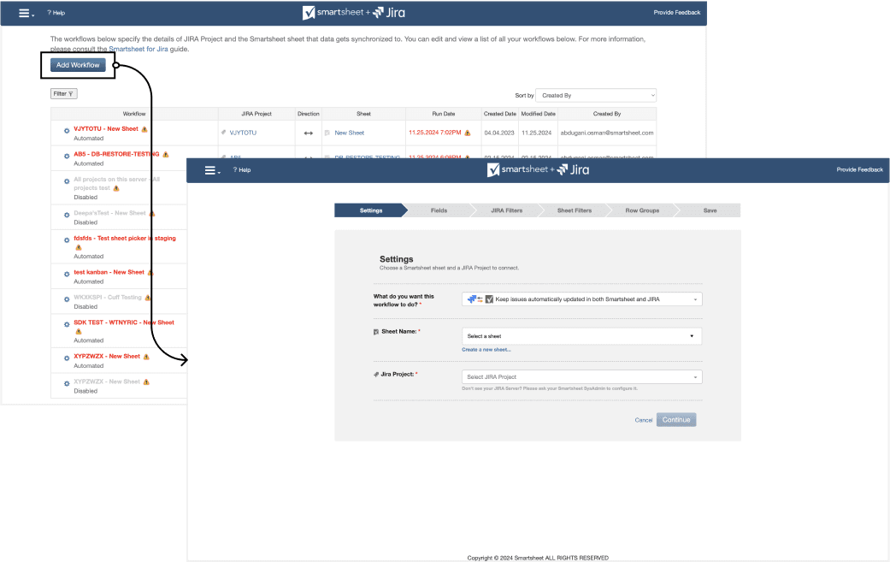
Task: Click Help in the front Settings window
Action: tap(242, 169)
